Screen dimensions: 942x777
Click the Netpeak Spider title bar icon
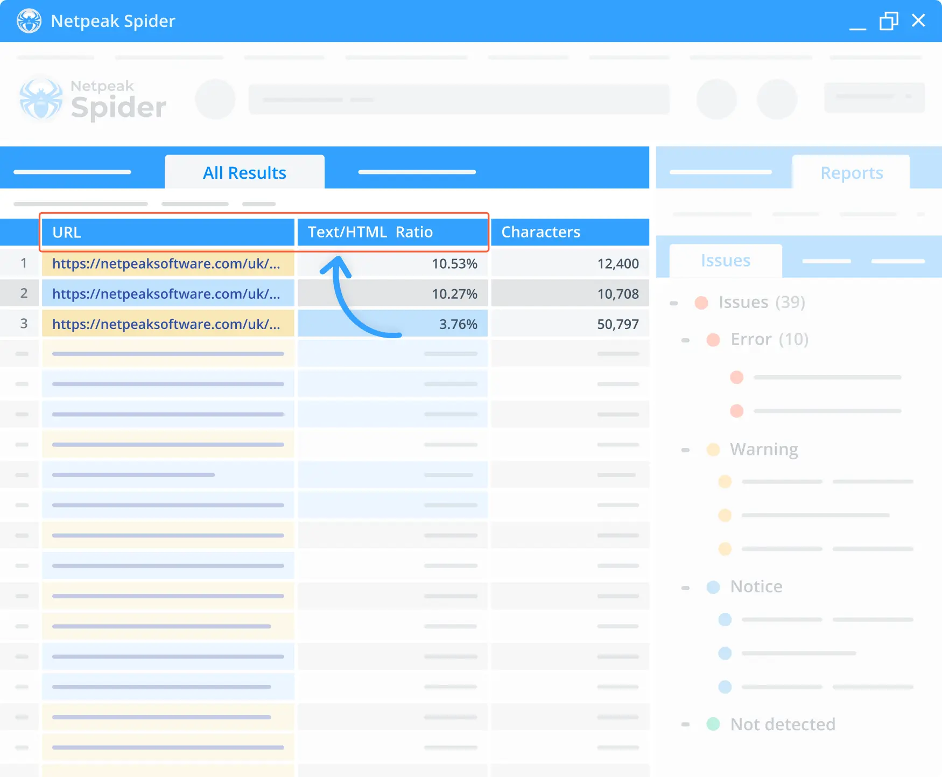point(29,21)
